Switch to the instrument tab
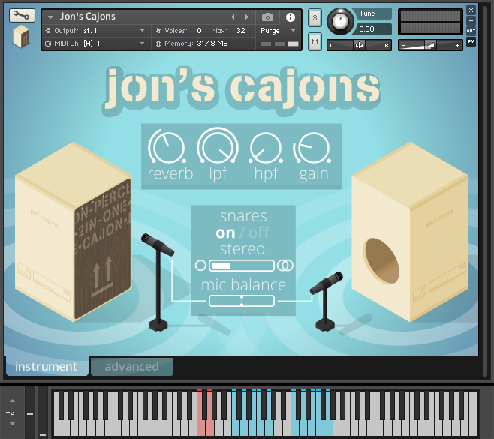This screenshot has height=439, width=494. tap(47, 366)
